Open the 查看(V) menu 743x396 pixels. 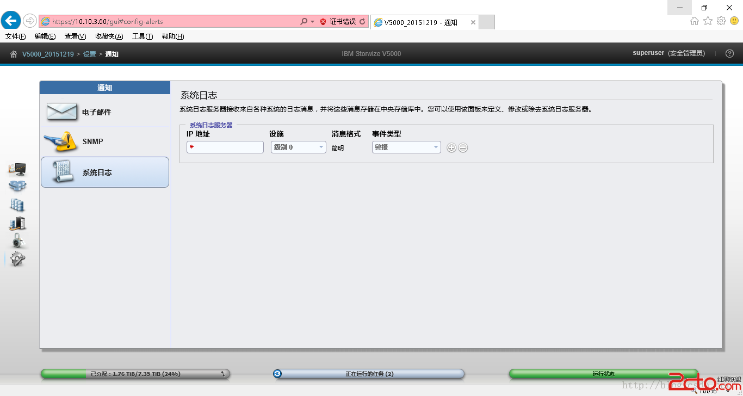[x=75, y=36]
